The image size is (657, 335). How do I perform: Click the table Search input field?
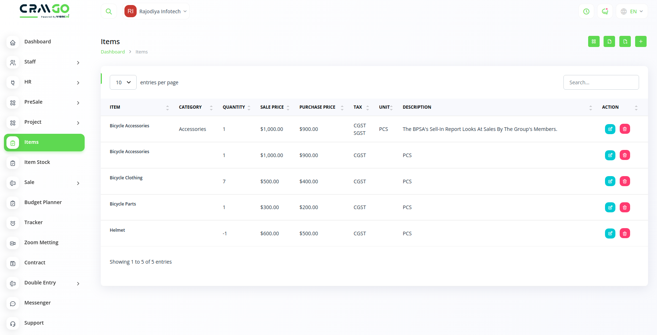coord(601,82)
